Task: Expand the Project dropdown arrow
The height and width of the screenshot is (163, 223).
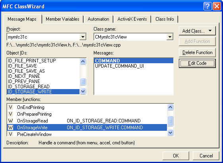Action: pos(83,37)
